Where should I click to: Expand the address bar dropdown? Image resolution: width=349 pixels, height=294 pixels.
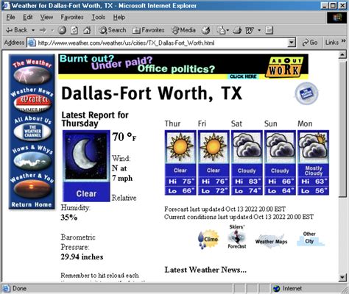(x=291, y=43)
